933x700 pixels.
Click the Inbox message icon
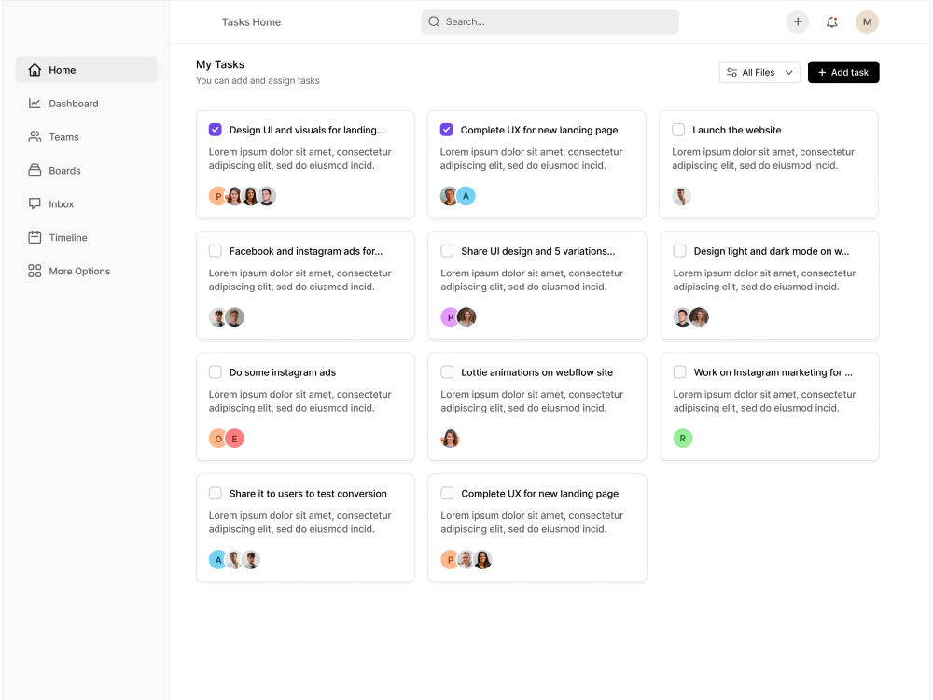click(x=35, y=203)
